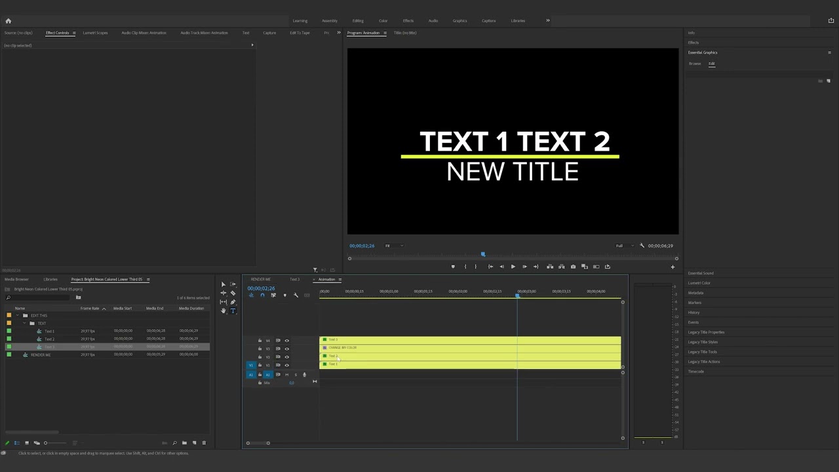The image size is (839, 472).
Task: Show more workspaces overflow chevron
Action: point(548,20)
